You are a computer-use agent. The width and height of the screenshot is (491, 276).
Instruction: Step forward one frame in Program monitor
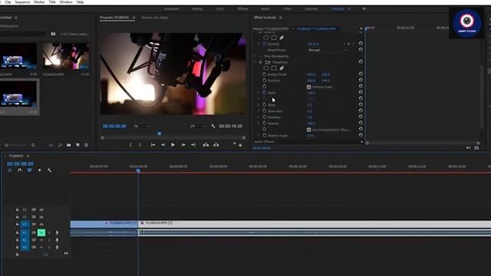tap(183, 145)
